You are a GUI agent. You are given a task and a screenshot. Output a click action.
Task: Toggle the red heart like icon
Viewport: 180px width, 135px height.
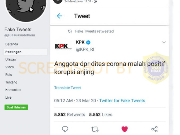pos(125,129)
